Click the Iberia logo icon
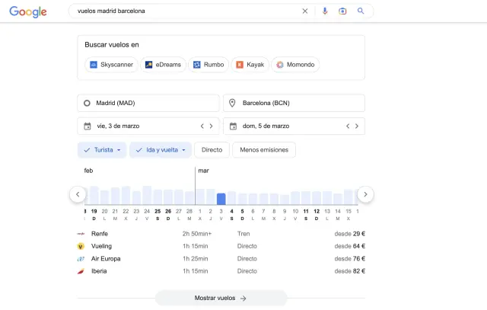The image size is (487, 310). coord(81,271)
